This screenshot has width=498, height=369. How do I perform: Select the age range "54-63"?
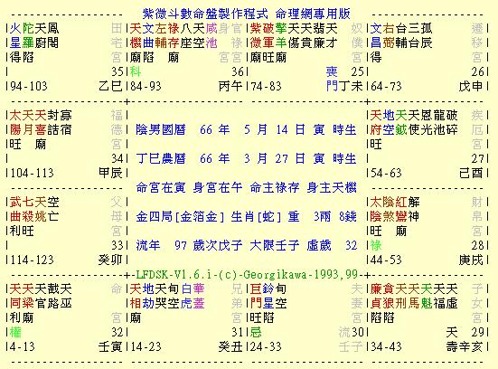tap(386, 173)
